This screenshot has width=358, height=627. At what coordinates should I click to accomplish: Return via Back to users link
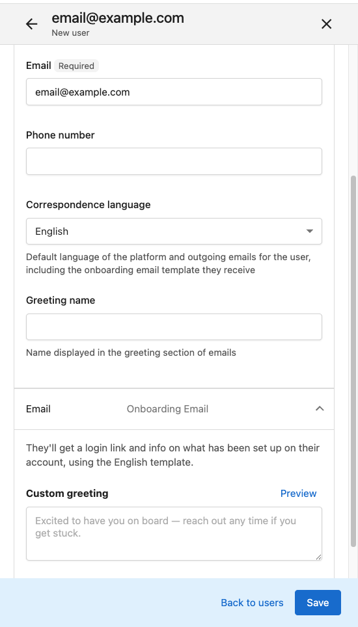click(x=252, y=602)
